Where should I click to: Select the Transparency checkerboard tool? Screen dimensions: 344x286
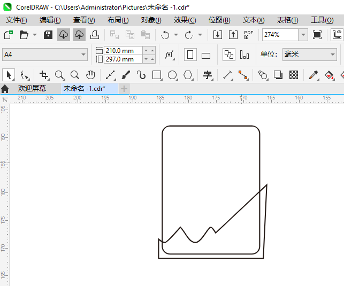tap(294, 75)
